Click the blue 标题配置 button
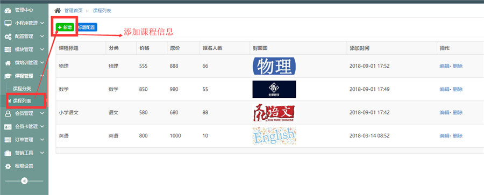 [87, 27]
